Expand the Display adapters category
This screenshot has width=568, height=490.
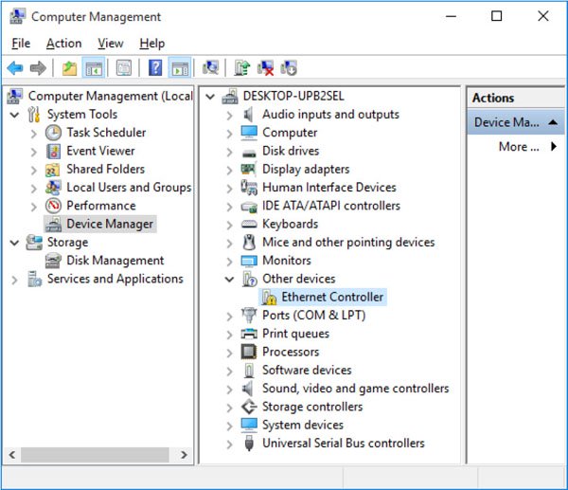(229, 170)
